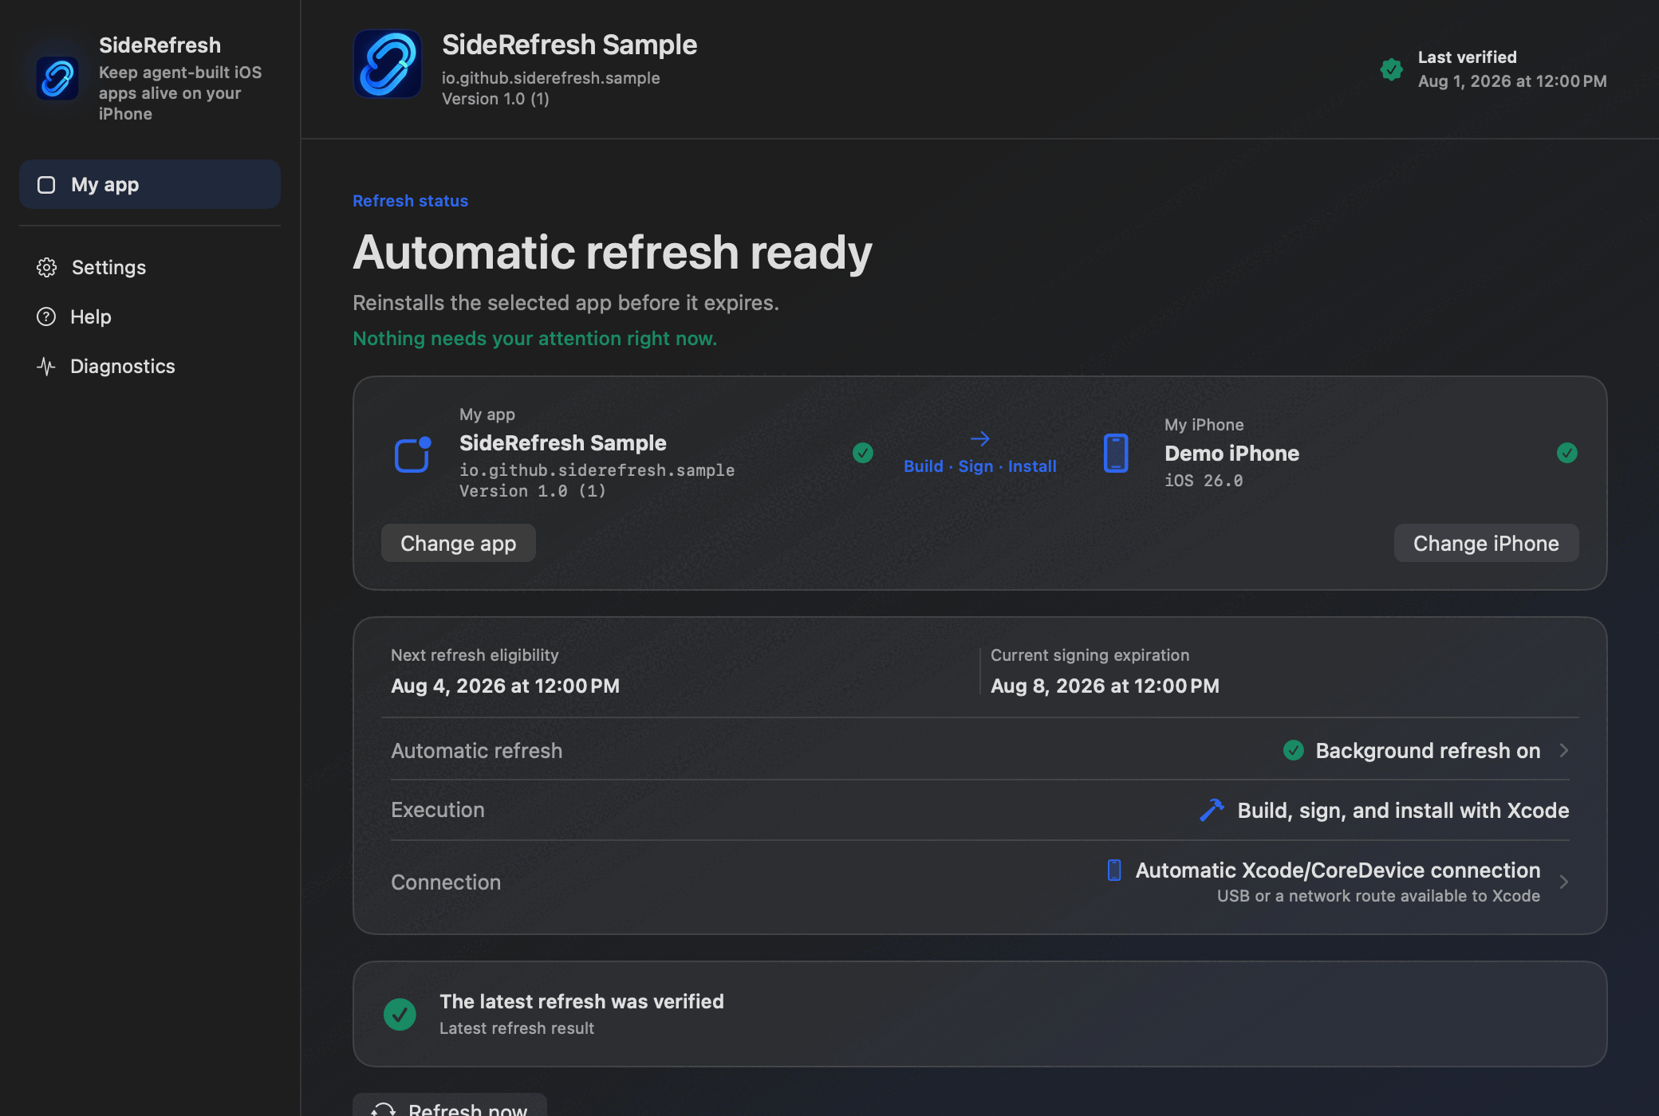This screenshot has height=1116, width=1659.
Task: Click the Help question mark icon
Action: tap(46, 316)
